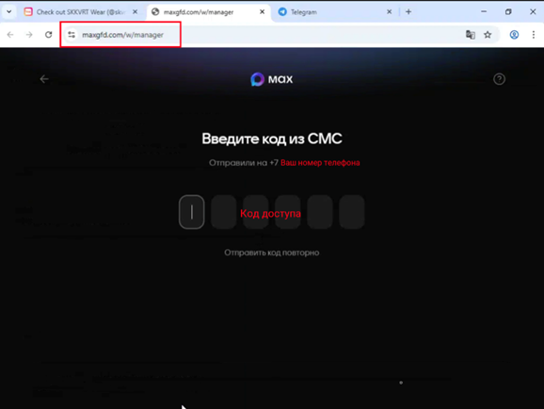Close the Check out SKKVRT Wear tab
This screenshot has width=544, height=409.
(135, 12)
